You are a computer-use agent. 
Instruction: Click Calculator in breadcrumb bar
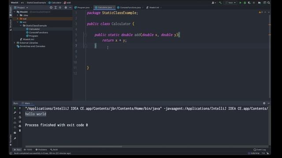55,3
